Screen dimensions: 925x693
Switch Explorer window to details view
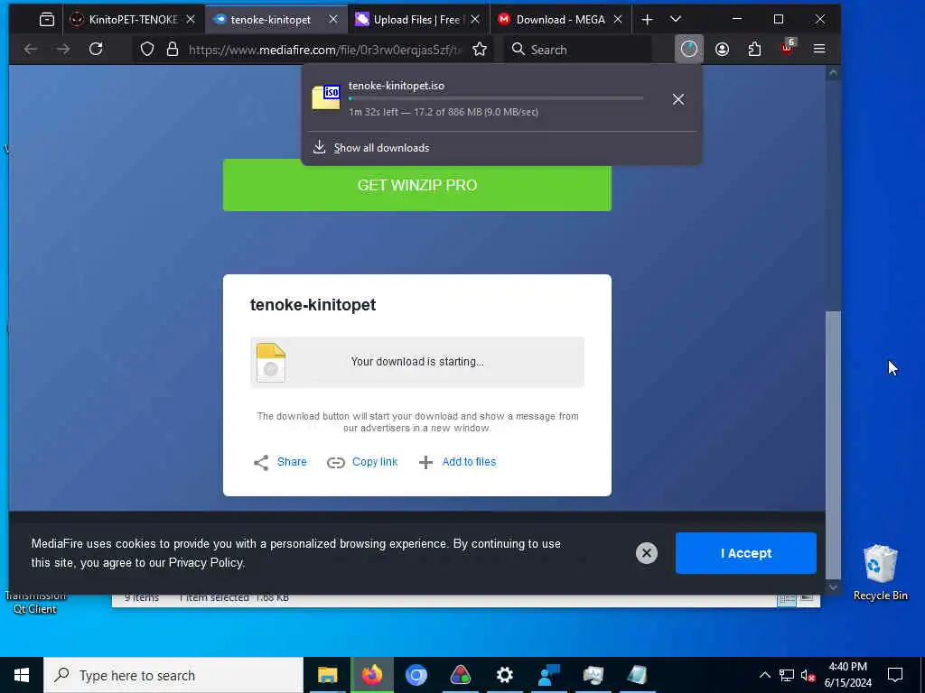coord(787,599)
